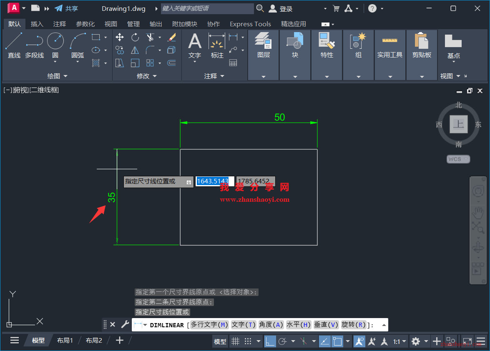This screenshot has width=490, height=351.
Task: Open the 1:1 annotation scale dropdown
Action: 399,341
